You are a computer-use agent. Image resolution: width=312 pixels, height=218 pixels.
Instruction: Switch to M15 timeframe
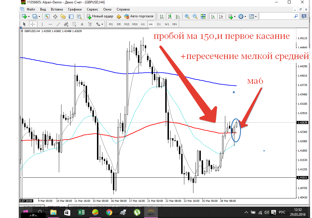coord(127,24)
